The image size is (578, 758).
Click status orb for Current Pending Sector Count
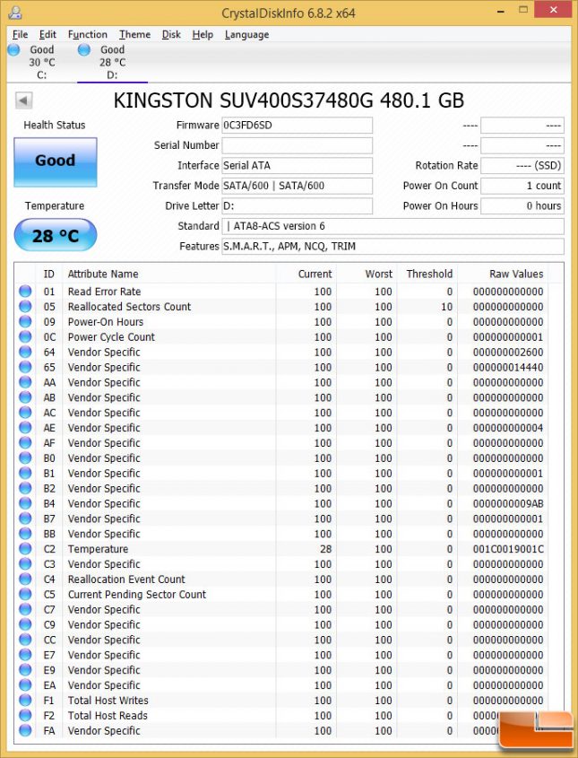pyautogui.click(x=25, y=594)
